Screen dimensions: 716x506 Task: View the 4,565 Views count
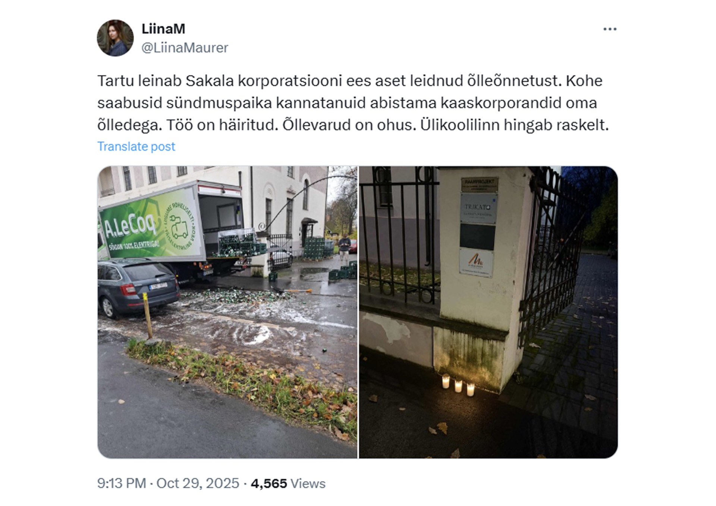click(288, 483)
